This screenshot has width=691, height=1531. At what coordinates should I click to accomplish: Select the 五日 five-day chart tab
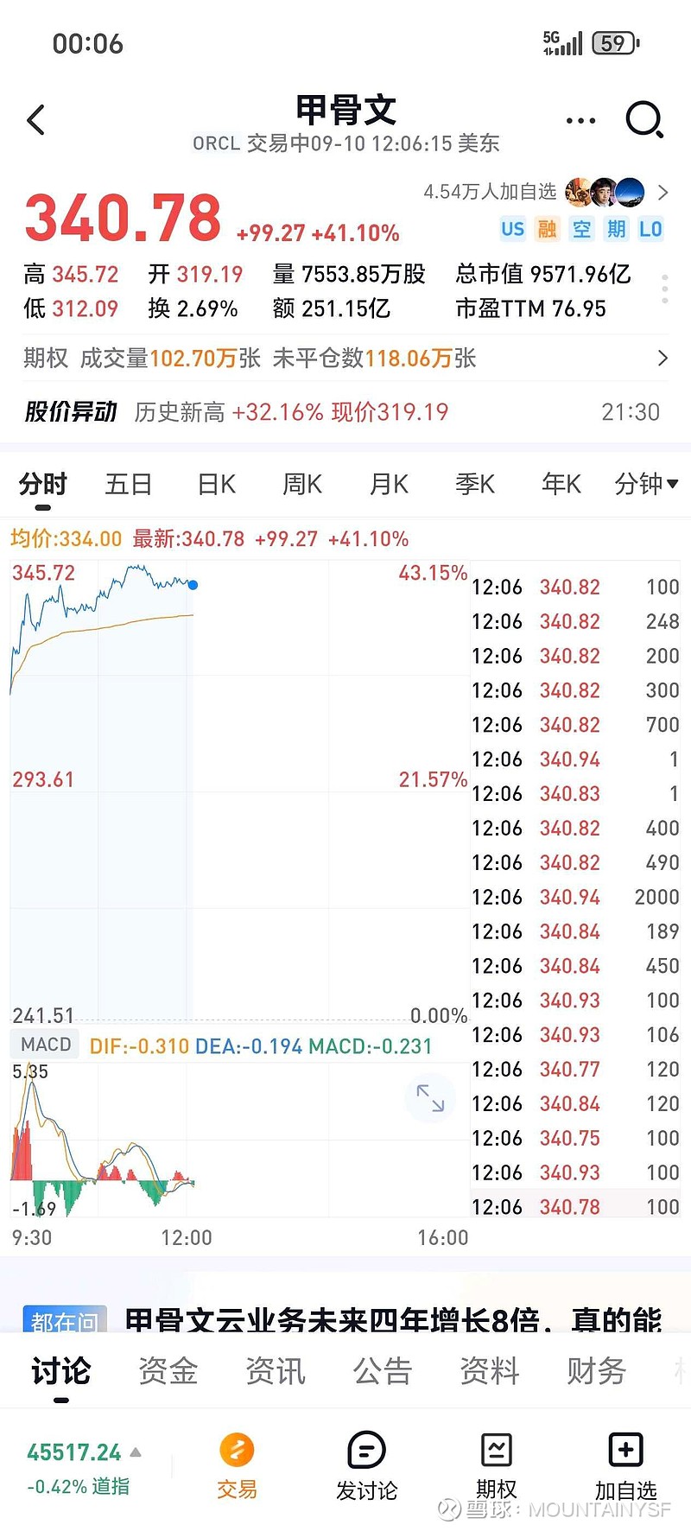(x=128, y=484)
